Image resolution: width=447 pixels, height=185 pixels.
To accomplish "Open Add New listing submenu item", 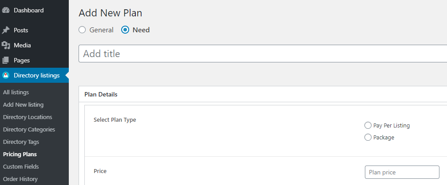I will (x=24, y=104).
